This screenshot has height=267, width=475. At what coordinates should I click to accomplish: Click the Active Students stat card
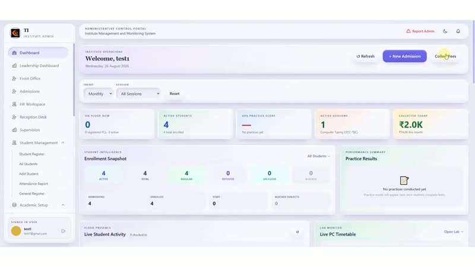(195, 124)
